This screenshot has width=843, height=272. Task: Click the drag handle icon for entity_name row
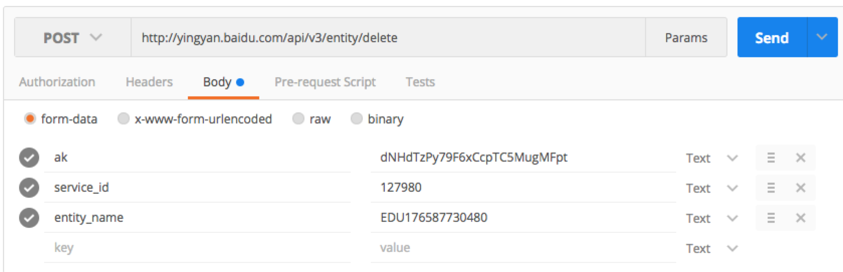tap(771, 218)
